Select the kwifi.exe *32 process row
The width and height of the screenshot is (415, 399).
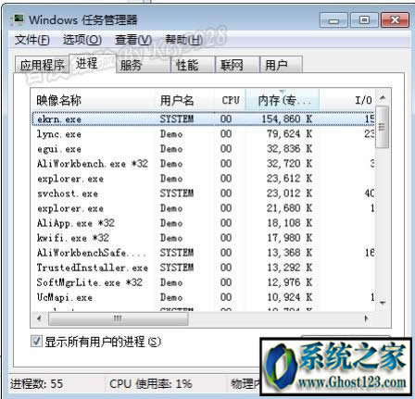click(203, 238)
